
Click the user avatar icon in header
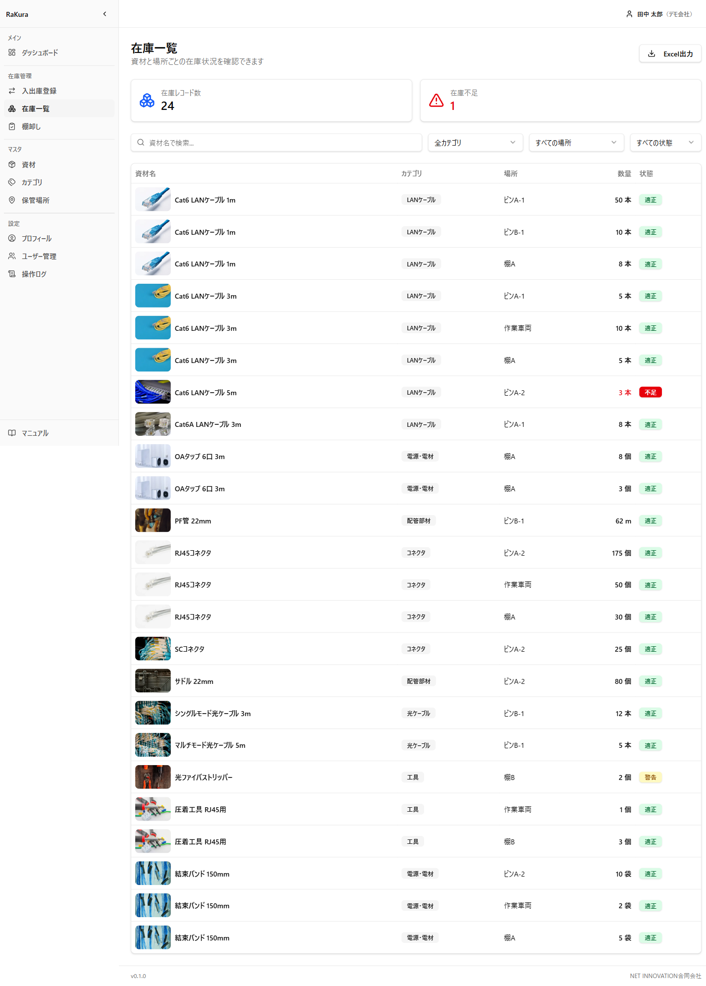629,14
